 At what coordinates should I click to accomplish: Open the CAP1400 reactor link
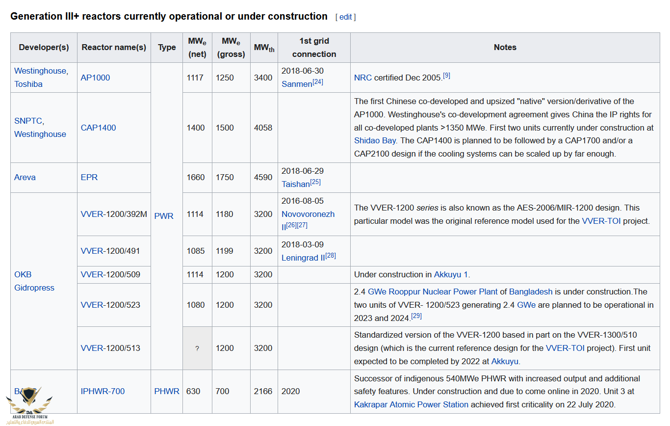[x=99, y=128]
